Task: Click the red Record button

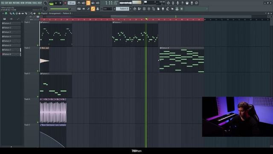Action: pos(65,3)
